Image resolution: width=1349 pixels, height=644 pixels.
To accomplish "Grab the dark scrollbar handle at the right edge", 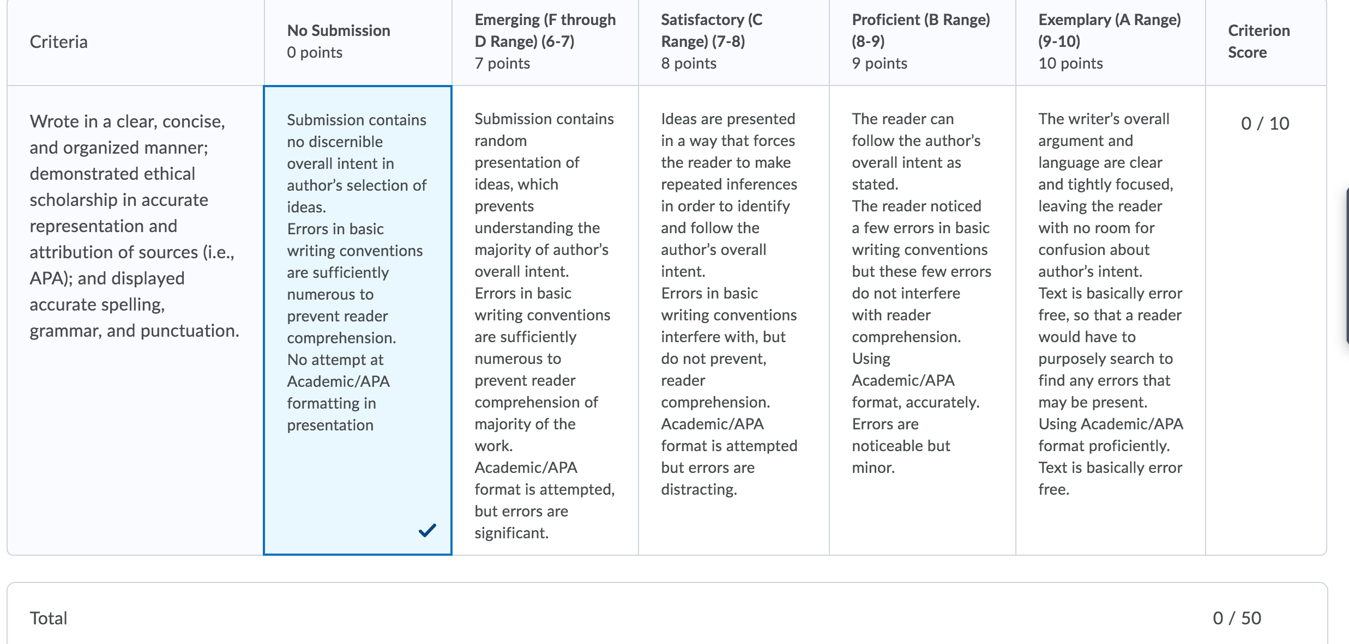I will [x=1347, y=265].
